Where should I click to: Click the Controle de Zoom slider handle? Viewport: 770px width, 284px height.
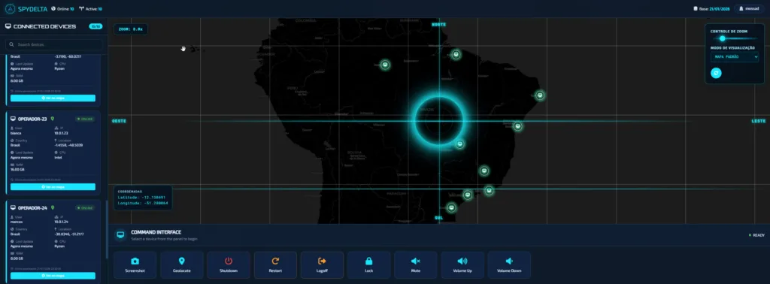723,38
